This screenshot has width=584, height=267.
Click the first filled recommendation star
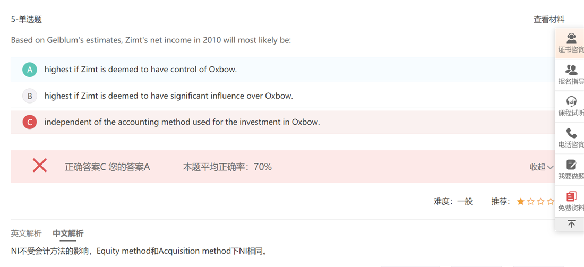click(x=521, y=202)
